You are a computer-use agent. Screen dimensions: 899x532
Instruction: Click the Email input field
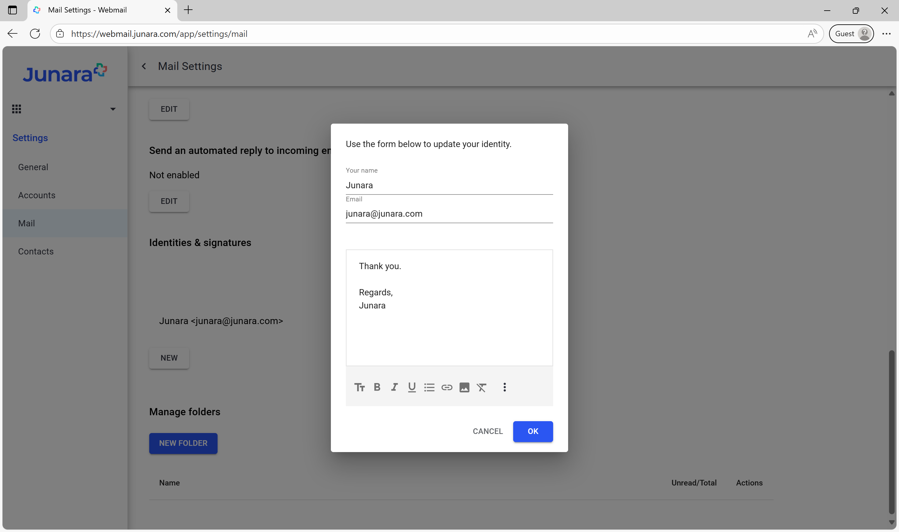pyautogui.click(x=449, y=214)
